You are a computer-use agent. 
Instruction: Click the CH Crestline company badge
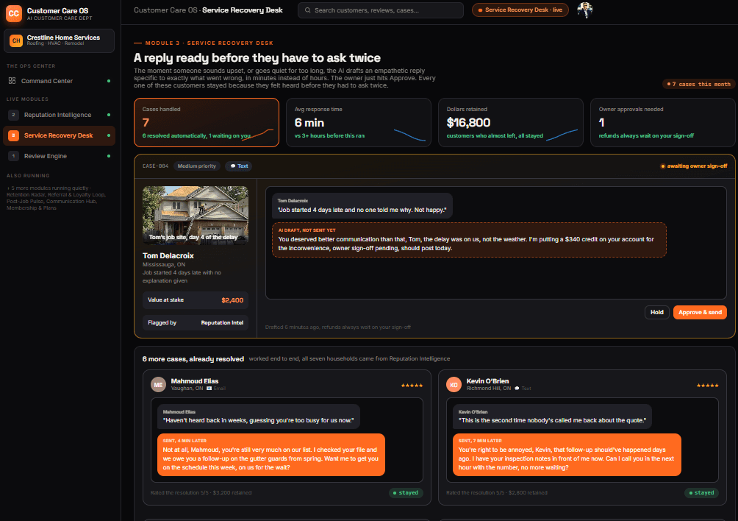point(16,40)
